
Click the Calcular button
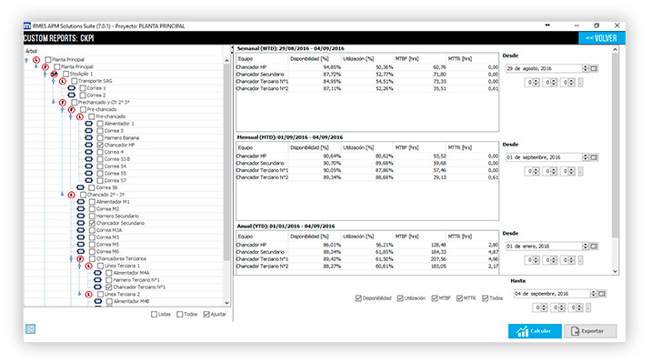tap(535, 331)
